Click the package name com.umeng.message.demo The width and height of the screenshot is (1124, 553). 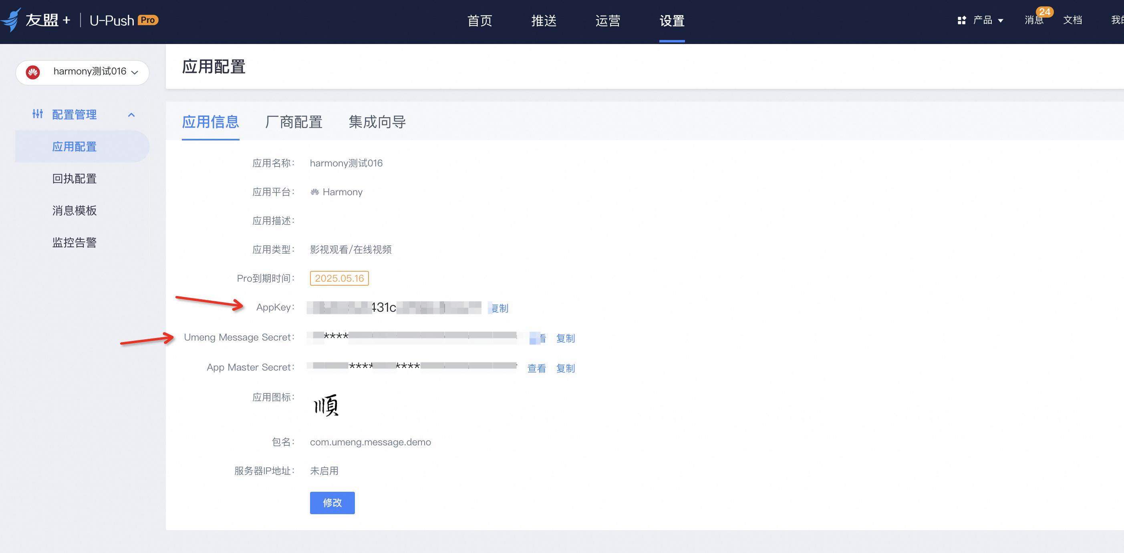tap(370, 442)
